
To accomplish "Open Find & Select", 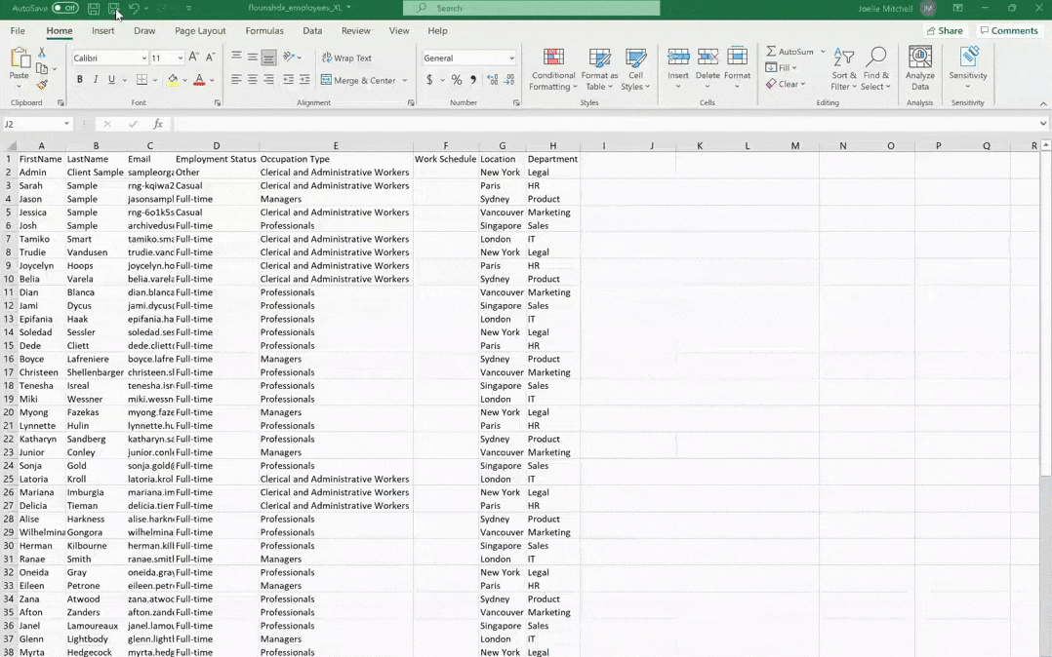I will point(875,69).
